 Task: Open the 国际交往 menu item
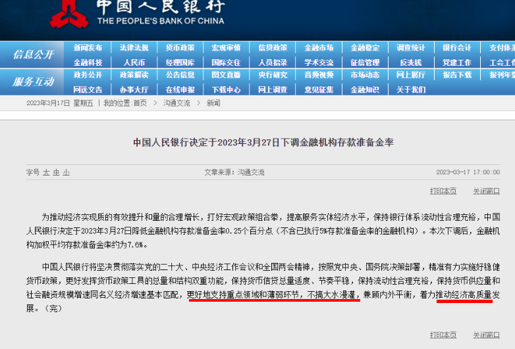click(227, 62)
